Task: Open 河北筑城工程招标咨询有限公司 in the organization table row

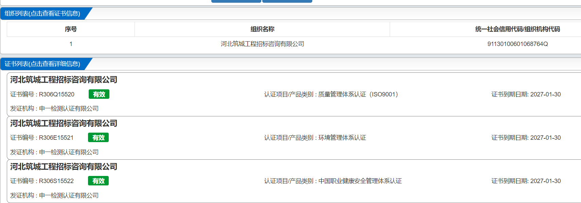Action: pyautogui.click(x=262, y=44)
